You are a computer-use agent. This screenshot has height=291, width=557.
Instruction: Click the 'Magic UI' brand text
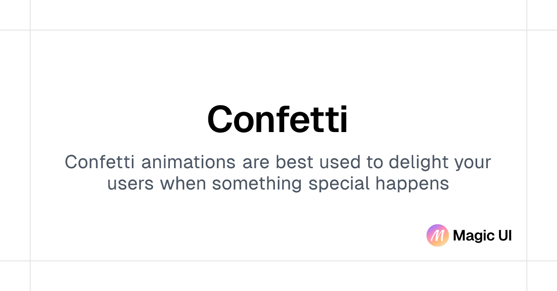(482, 235)
